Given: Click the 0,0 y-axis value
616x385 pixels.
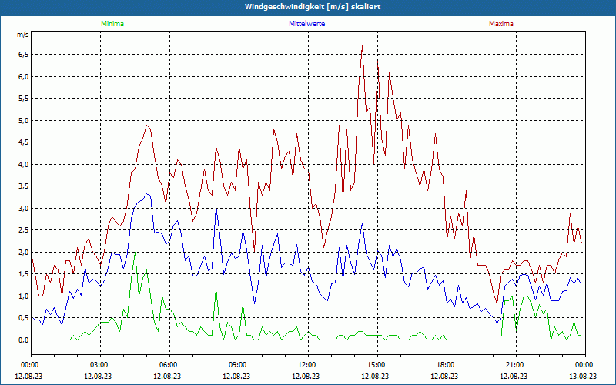Looking at the screenshot, I should (x=23, y=340).
